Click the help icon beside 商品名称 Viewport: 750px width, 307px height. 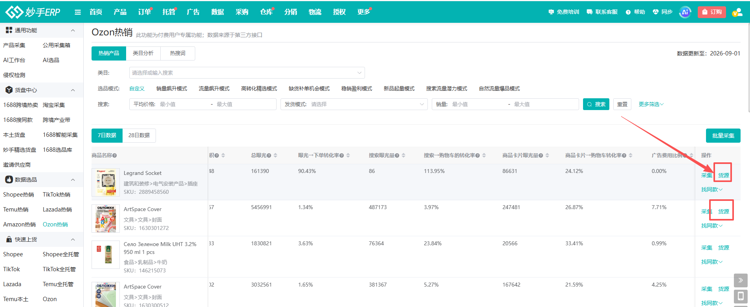point(115,156)
